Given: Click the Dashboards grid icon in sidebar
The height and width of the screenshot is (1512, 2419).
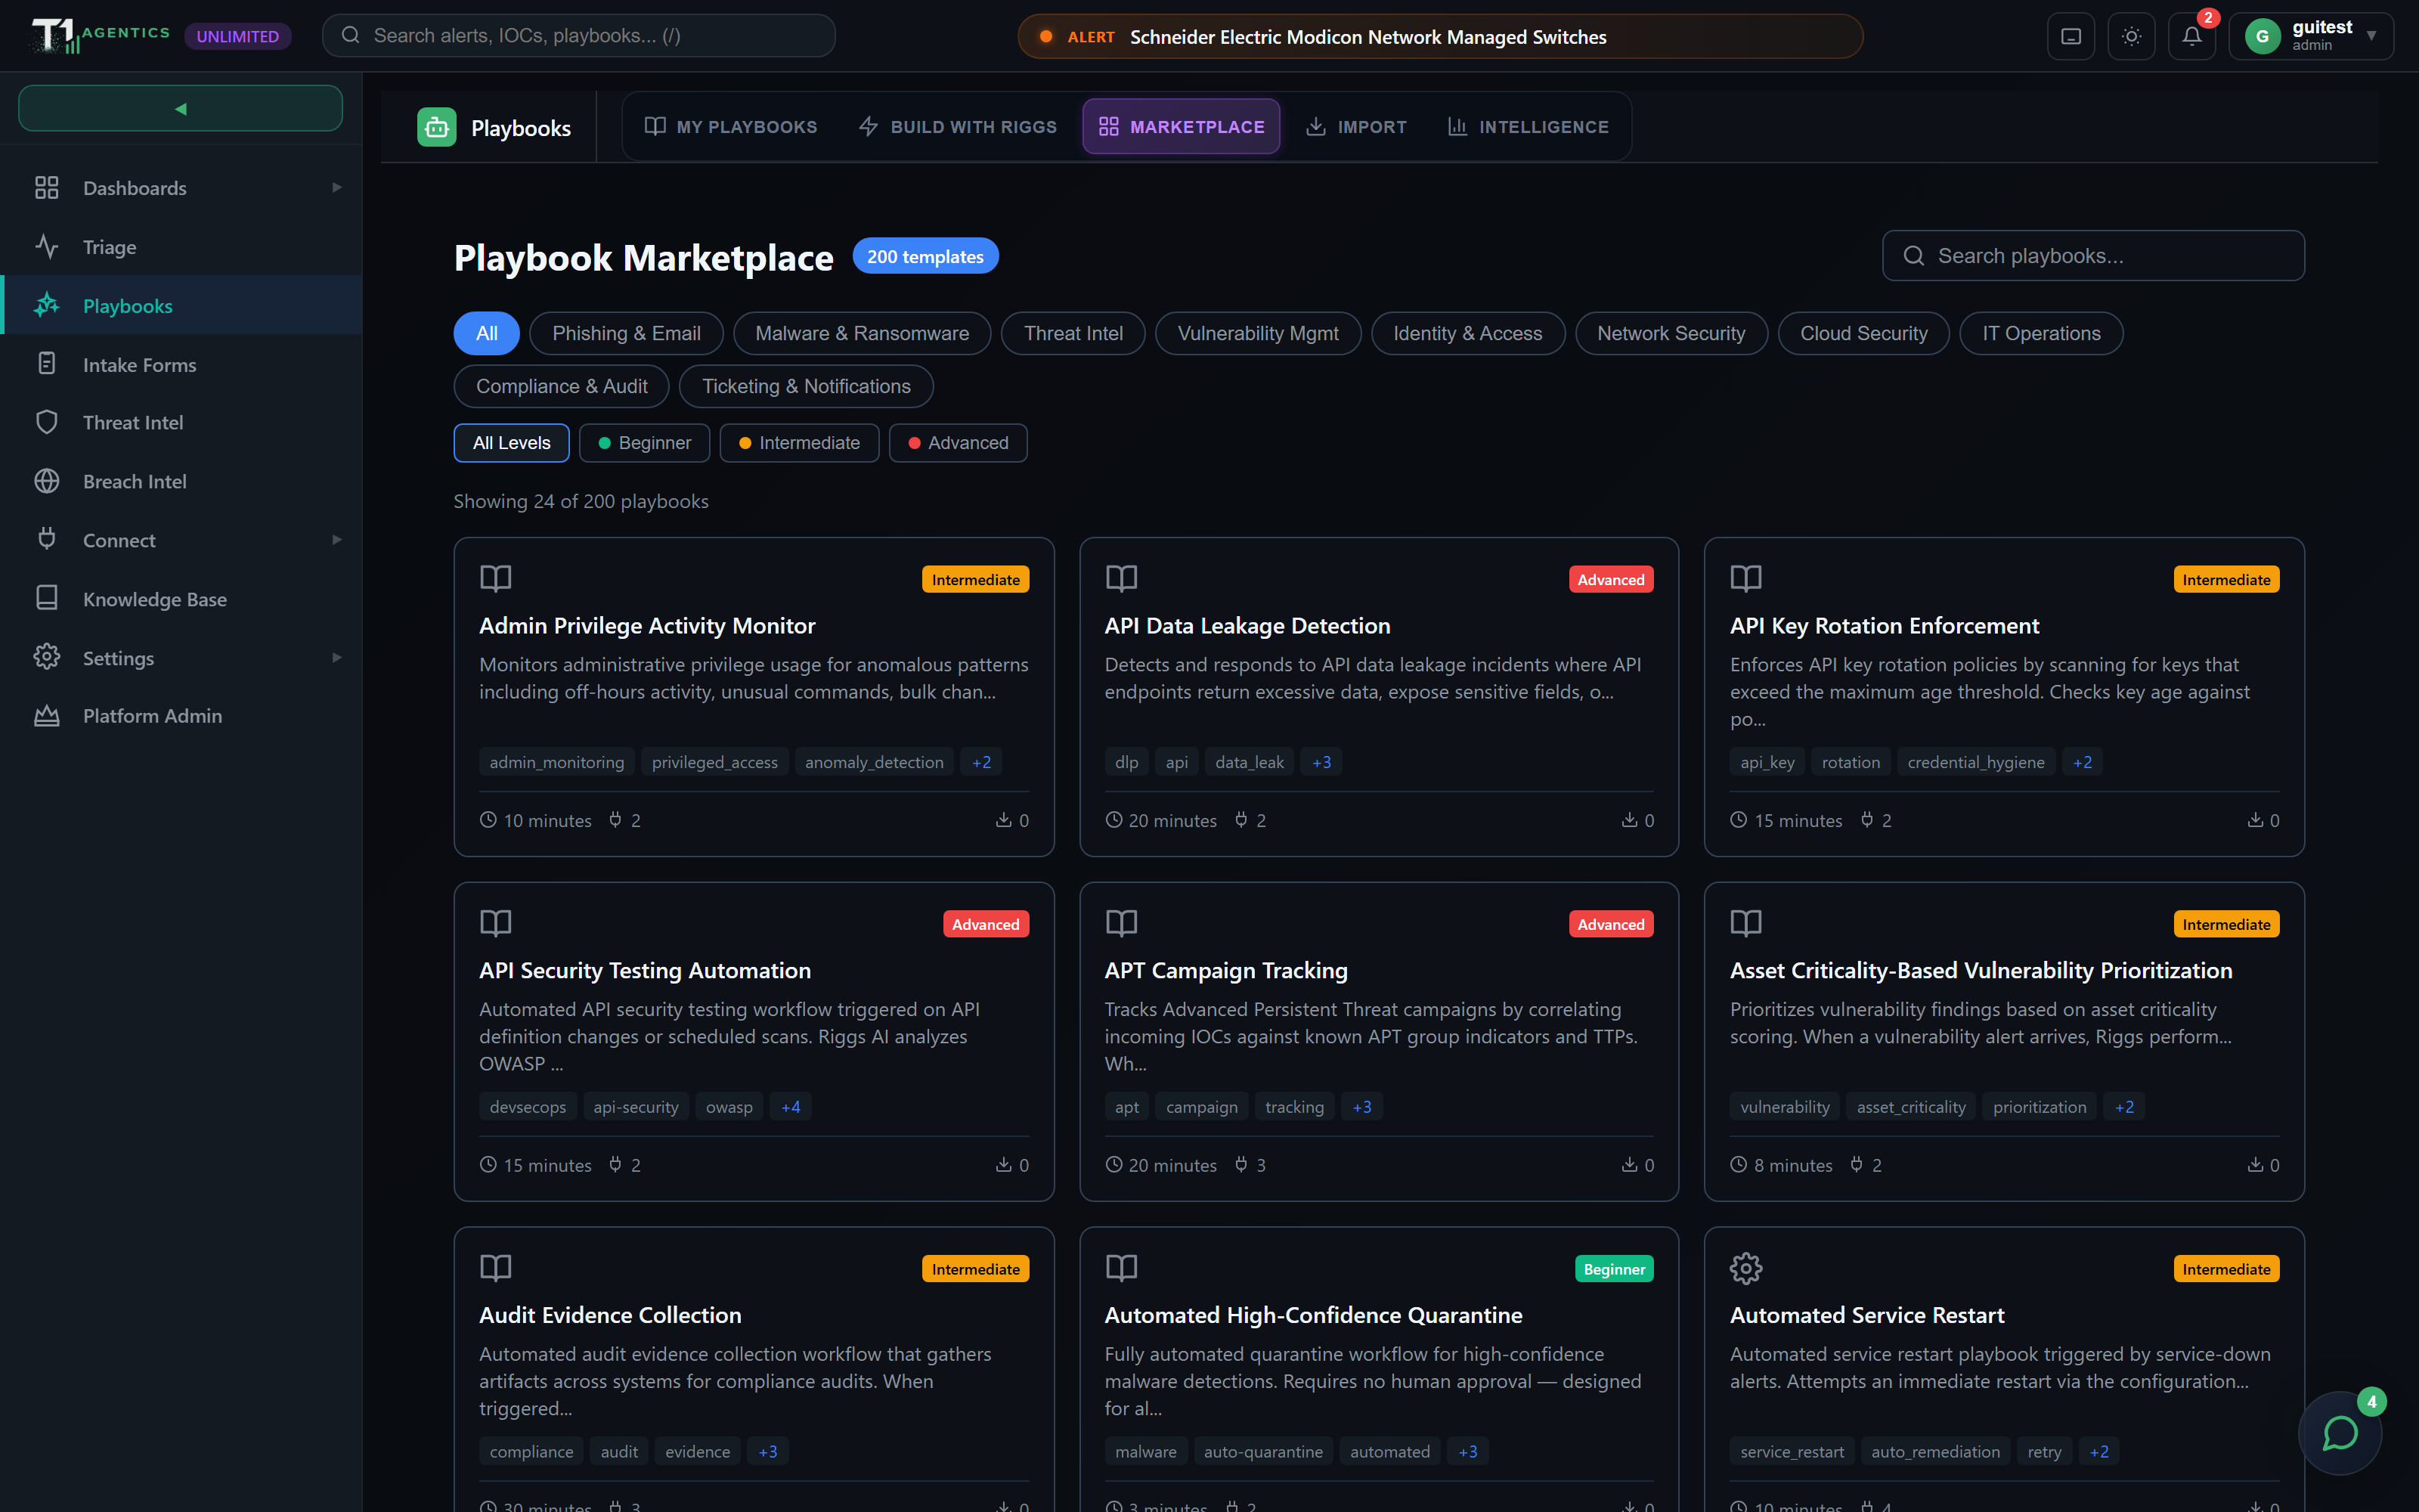Looking at the screenshot, I should (x=47, y=188).
